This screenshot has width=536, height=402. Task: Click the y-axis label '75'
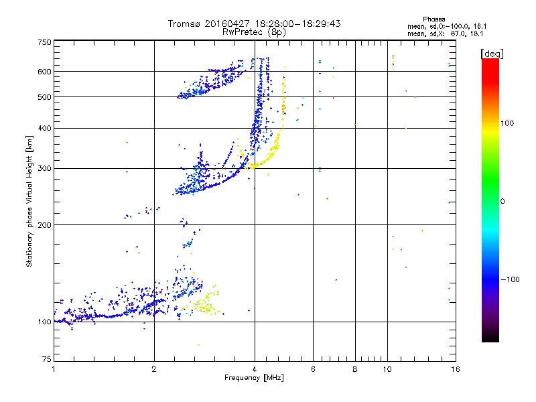point(47,359)
